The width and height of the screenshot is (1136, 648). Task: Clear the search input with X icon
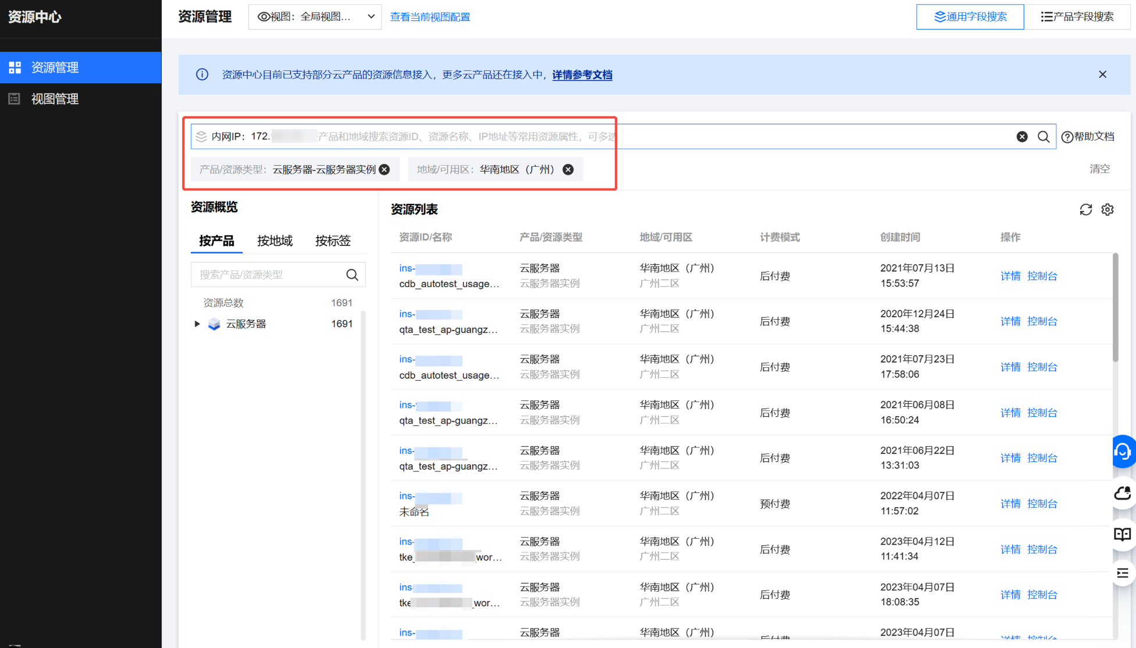pyautogui.click(x=1022, y=137)
